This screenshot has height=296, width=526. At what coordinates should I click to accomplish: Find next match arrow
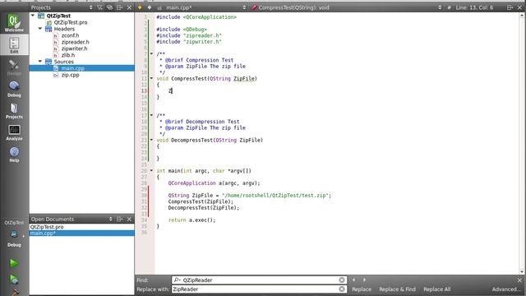(364, 280)
